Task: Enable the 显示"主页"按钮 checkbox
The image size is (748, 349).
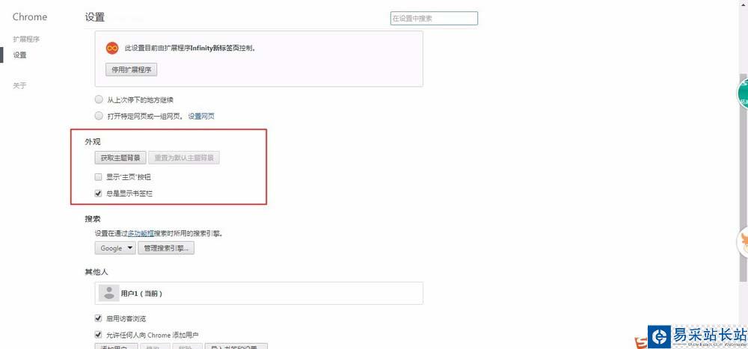Action: [98, 177]
